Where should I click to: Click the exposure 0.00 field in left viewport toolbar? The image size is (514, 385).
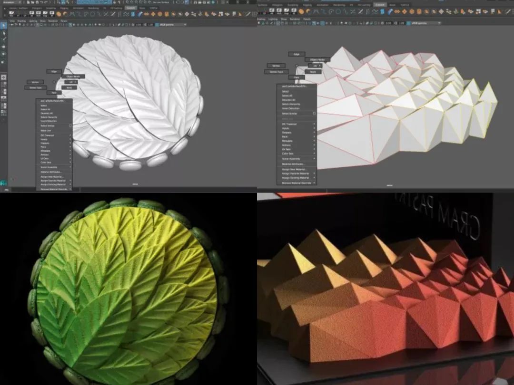[x=139, y=25]
